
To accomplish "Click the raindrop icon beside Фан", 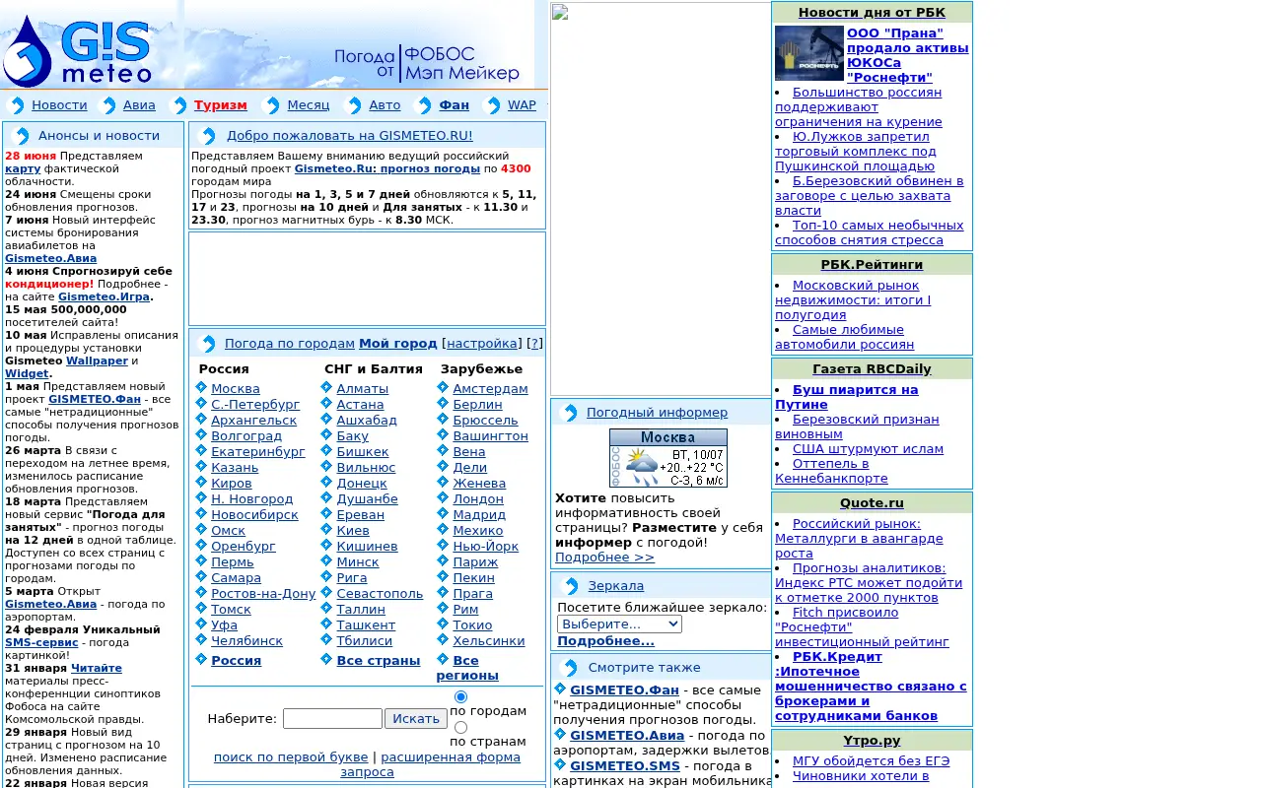I will click(x=424, y=105).
